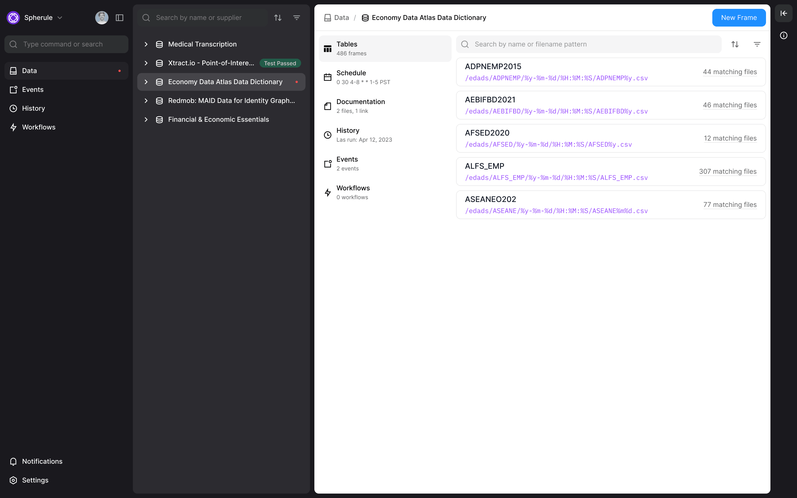
Task: Click the sort icon in supplier search bar
Action: click(278, 18)
